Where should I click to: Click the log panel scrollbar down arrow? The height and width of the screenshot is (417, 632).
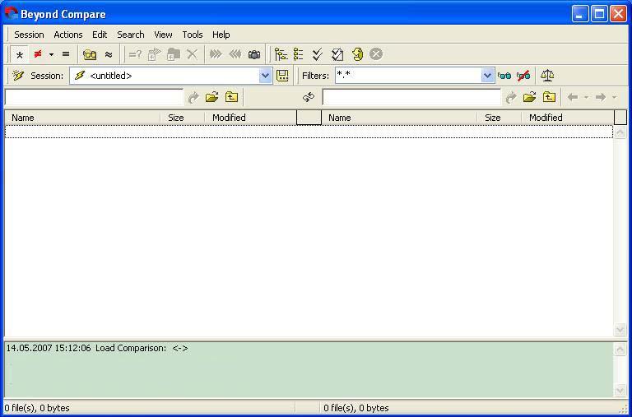(x=620, y=390)
